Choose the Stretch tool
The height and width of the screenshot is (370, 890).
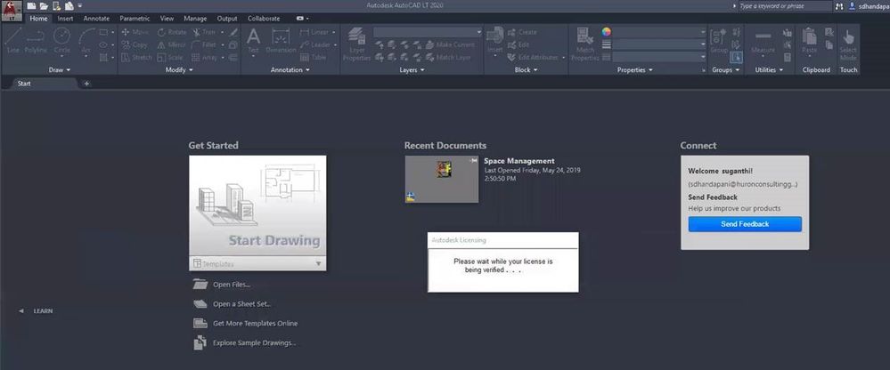(x=137, y=57)
